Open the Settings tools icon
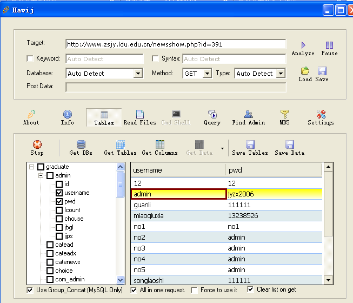This screenshot has width=353, height=303. (321, 114)
